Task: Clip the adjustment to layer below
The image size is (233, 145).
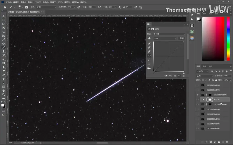Action: pyautogui.click(x=166, y=76)
